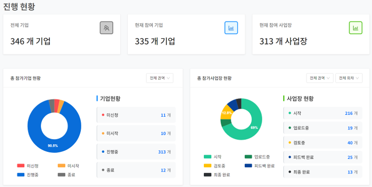Select the 피드백 완료 25 개 row
The width and height of the screenshot is (372, 187).
(323, 157)
